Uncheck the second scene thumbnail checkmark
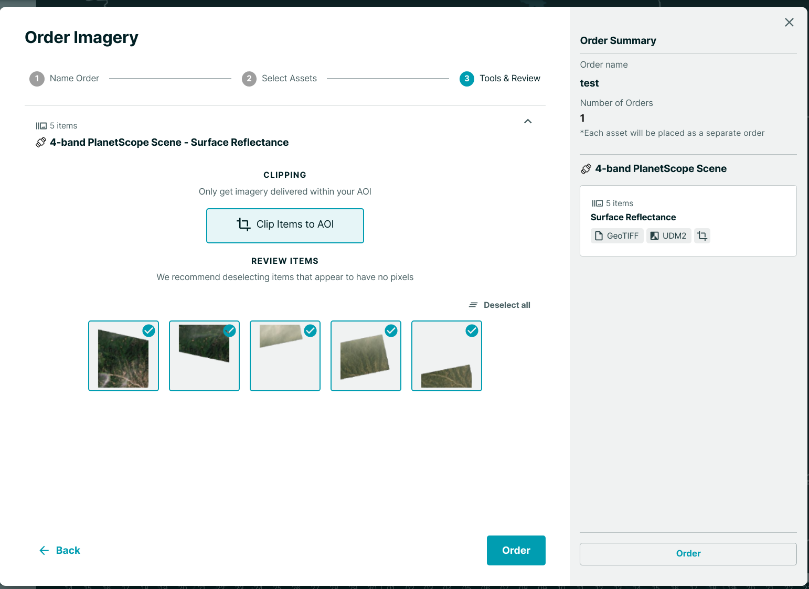Viewport: 809px width, 589px height. pos(230,330)
